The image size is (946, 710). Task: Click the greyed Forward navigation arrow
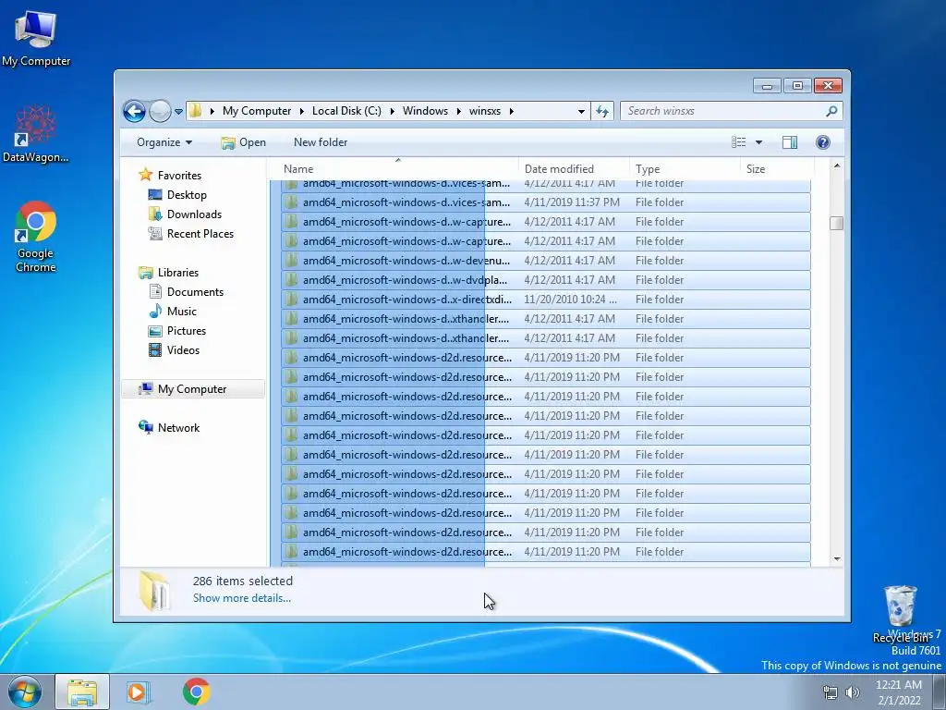coord(160,111)
